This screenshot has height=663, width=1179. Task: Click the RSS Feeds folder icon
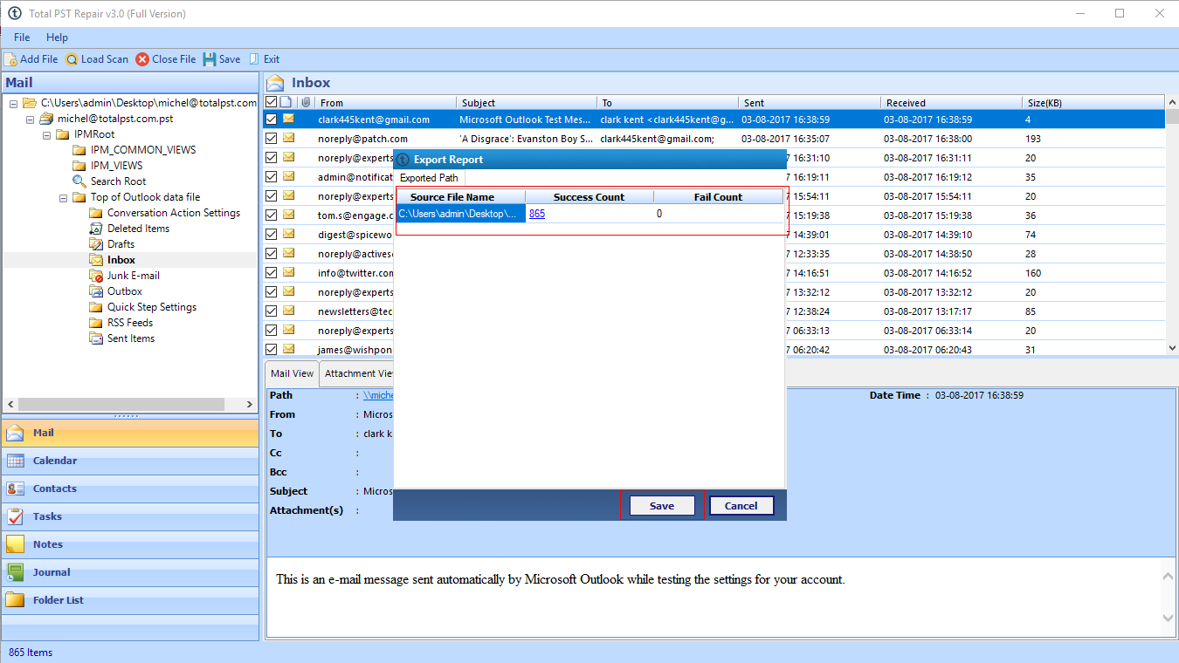pos(96,323)
